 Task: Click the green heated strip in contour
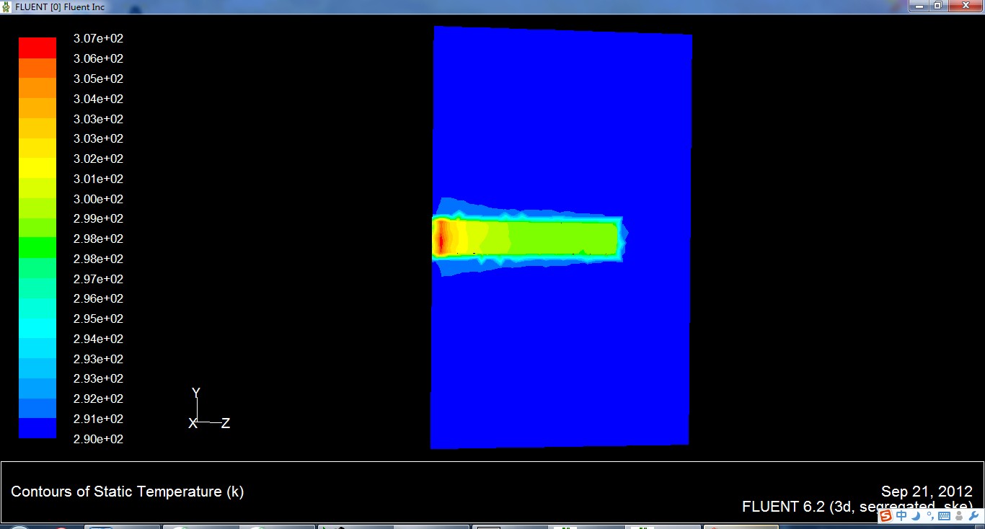click(555, 238)
